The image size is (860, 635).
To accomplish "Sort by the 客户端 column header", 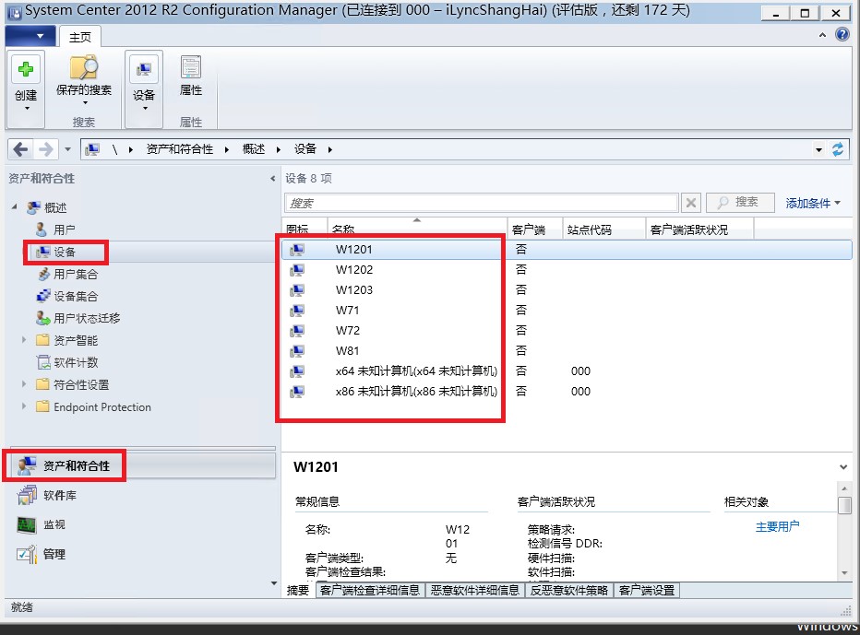I will (x=535, y=229).
